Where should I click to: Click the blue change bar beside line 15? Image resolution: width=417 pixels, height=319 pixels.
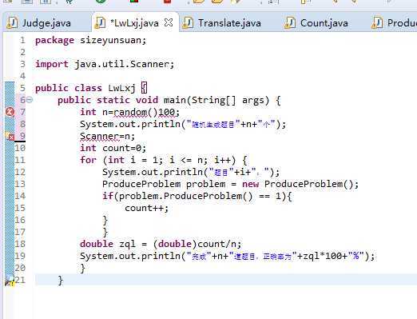coord(10,208)
